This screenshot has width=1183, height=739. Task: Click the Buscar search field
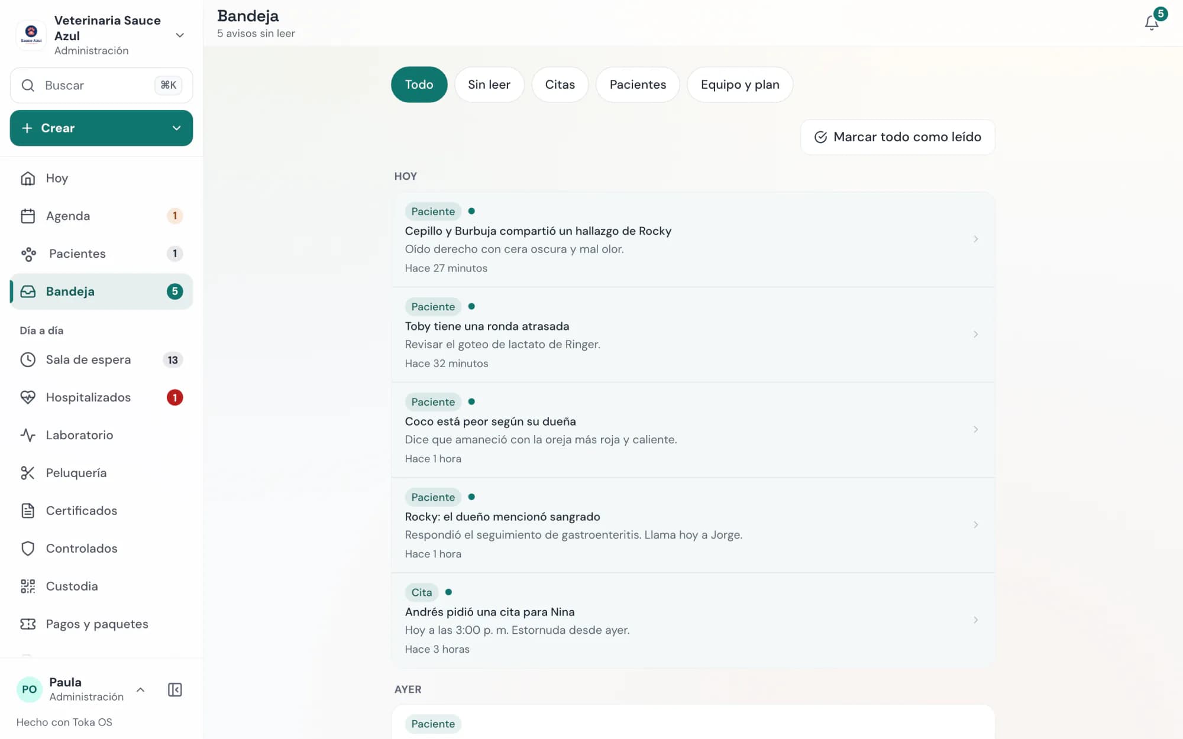pos(101,86)
